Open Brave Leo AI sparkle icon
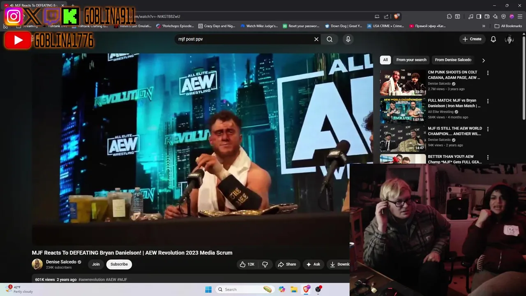This screenshot has height=296, width=526. pyautogui.click(x=495, y=16)
